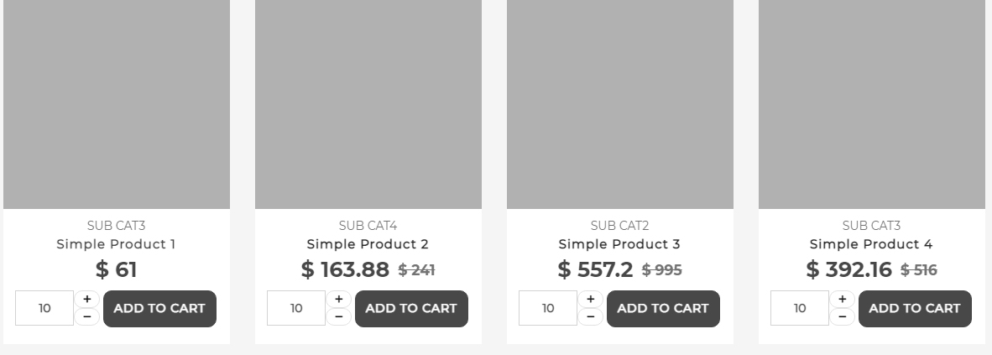The image size is (992, 355).
Task: Increase quantity for Simple Product 2
Action: 339,300
